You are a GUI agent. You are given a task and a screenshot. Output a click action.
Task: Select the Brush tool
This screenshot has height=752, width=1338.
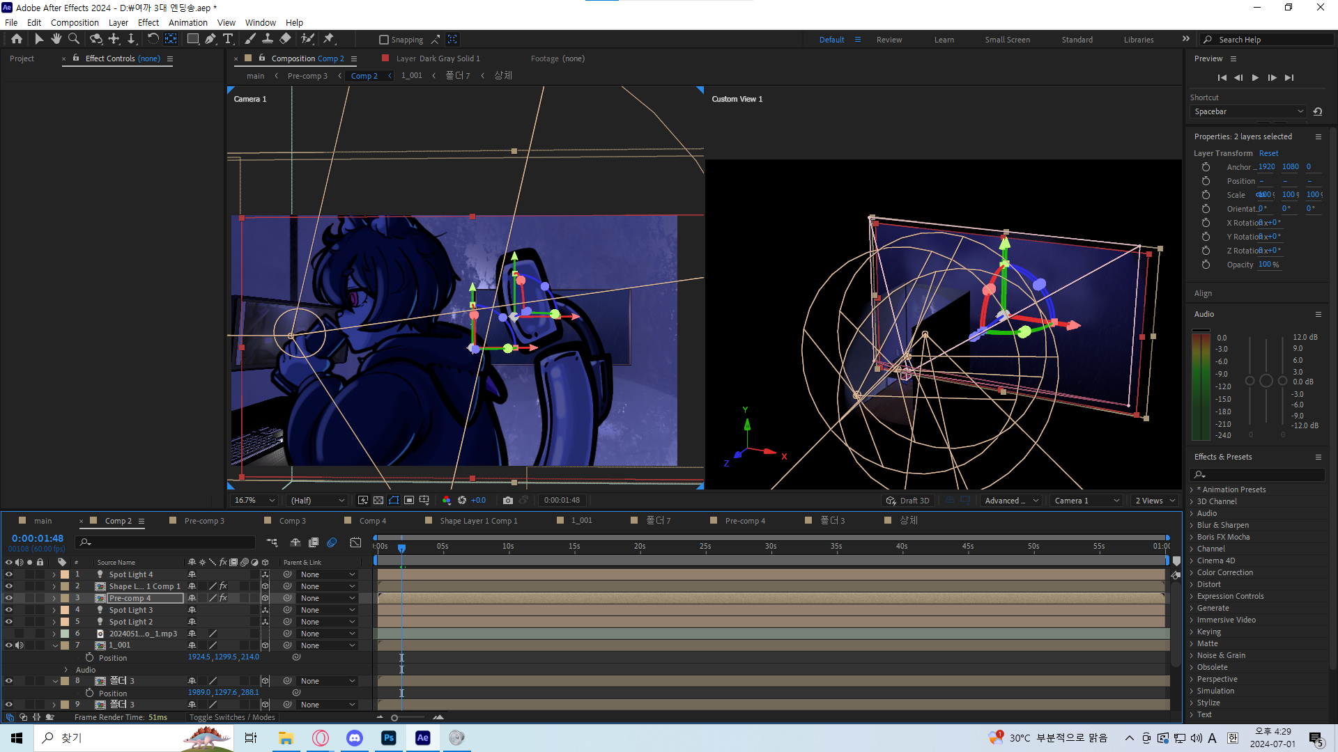250,39
